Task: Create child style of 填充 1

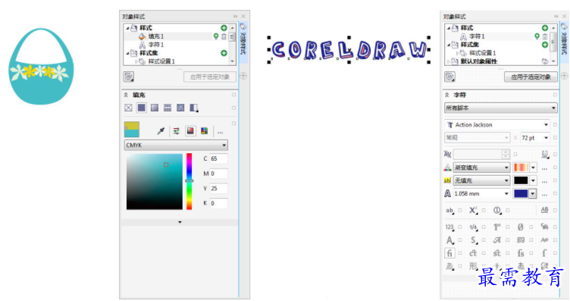Action: tap(216, 36)
